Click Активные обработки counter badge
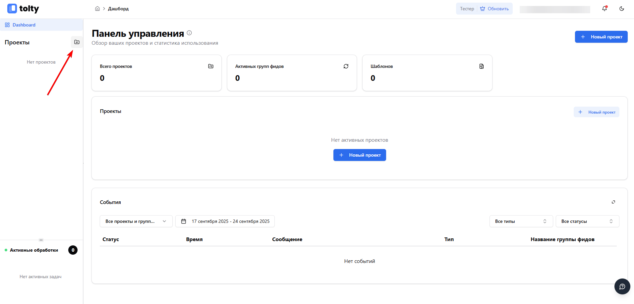Viewport: 634px width, 304px height. pos(73,250)
